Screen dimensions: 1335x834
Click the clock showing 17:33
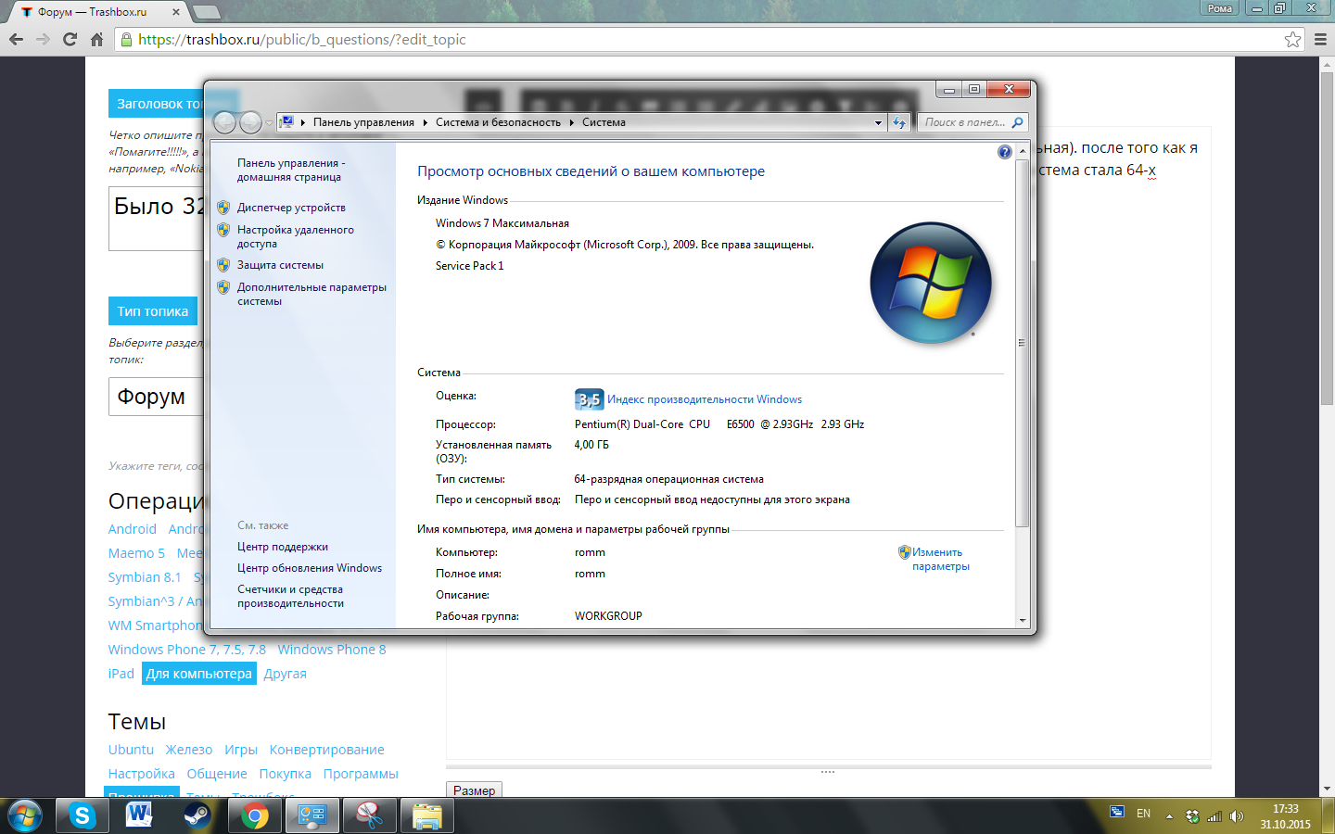[1286, 809]
